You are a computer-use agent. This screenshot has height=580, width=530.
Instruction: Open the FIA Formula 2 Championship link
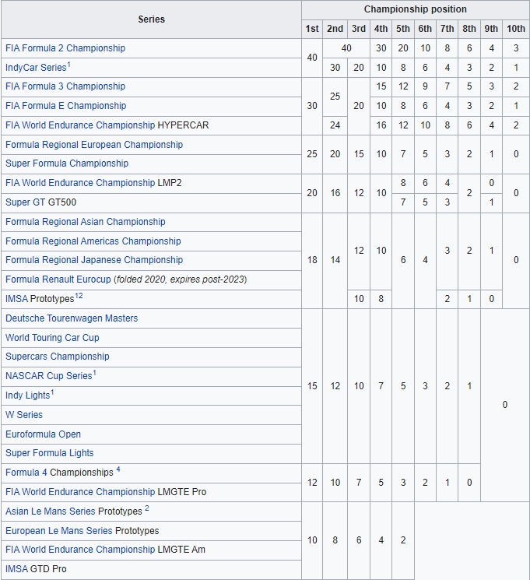point(65,48)
